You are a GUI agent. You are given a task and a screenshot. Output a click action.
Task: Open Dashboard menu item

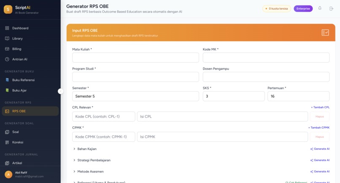point(30,28)
